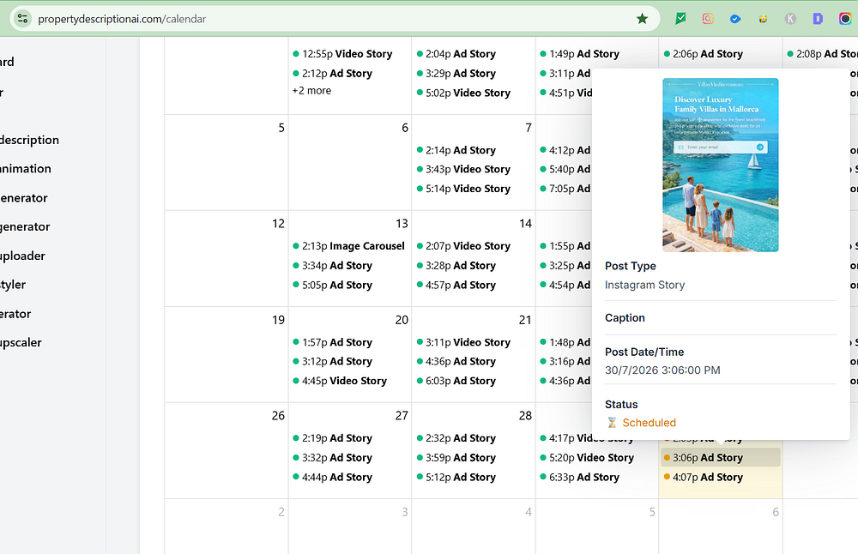
Task: Open the yellow star extension icon
Action: click(763, 19)
